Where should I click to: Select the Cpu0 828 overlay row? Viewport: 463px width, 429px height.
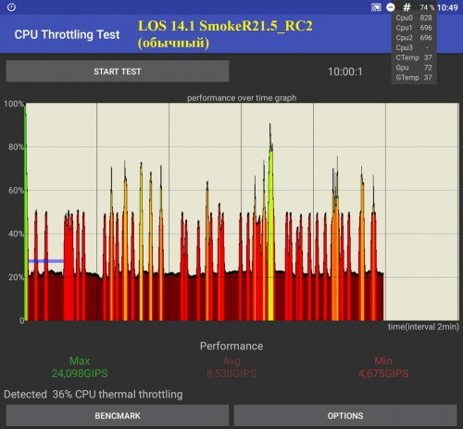414,18
